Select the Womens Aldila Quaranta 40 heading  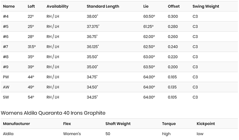click(x=53, y=113)
